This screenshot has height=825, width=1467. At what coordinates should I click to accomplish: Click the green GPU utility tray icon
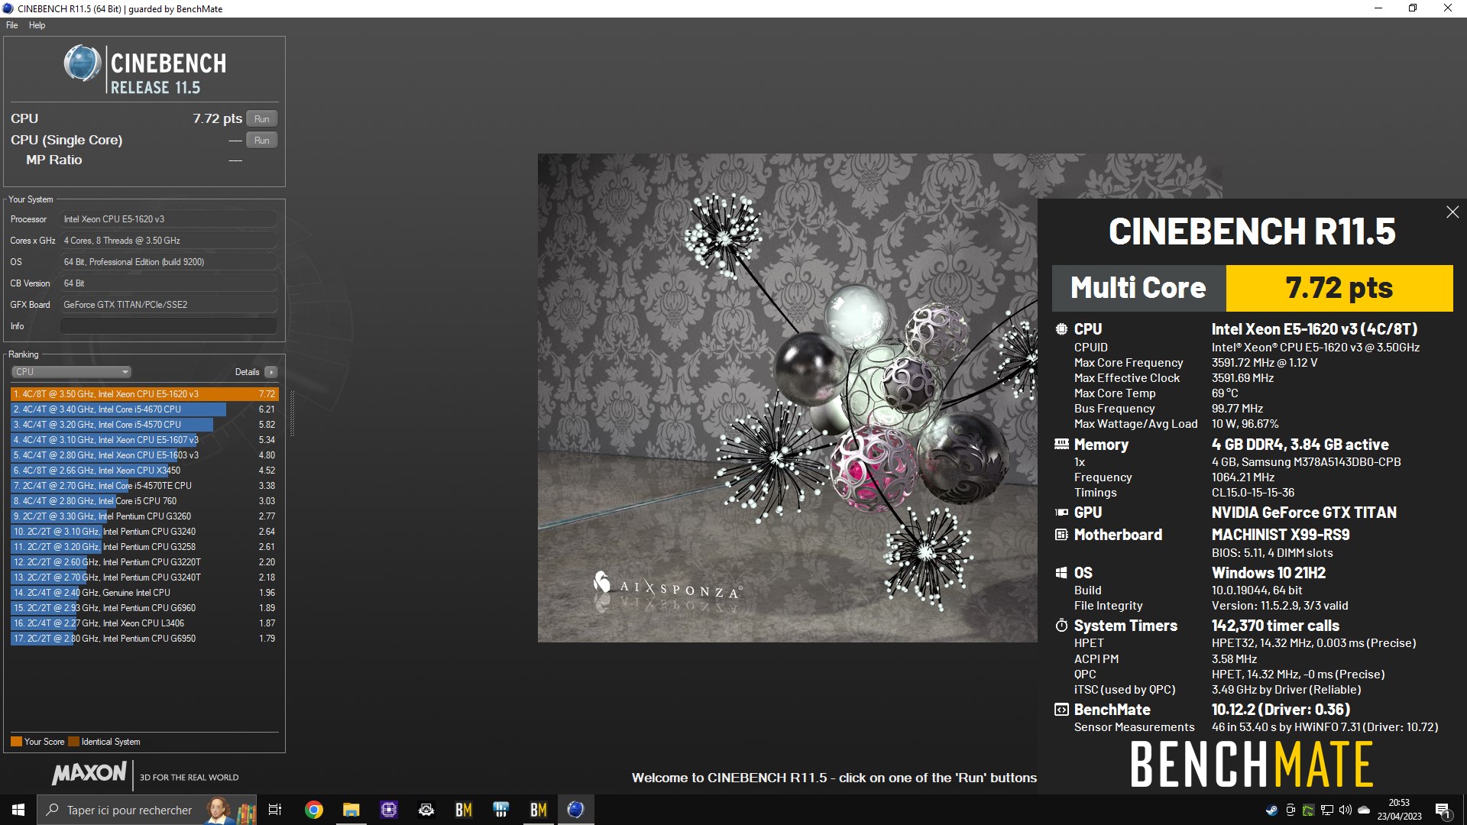1309,810
